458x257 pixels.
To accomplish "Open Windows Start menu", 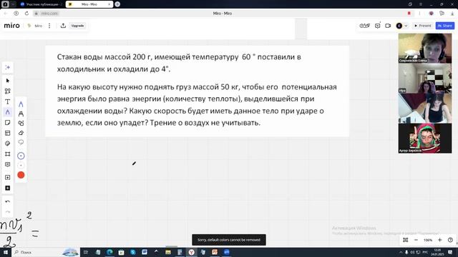I will tap(6, 252).
